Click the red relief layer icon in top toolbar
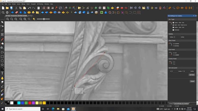 point(122,8)
